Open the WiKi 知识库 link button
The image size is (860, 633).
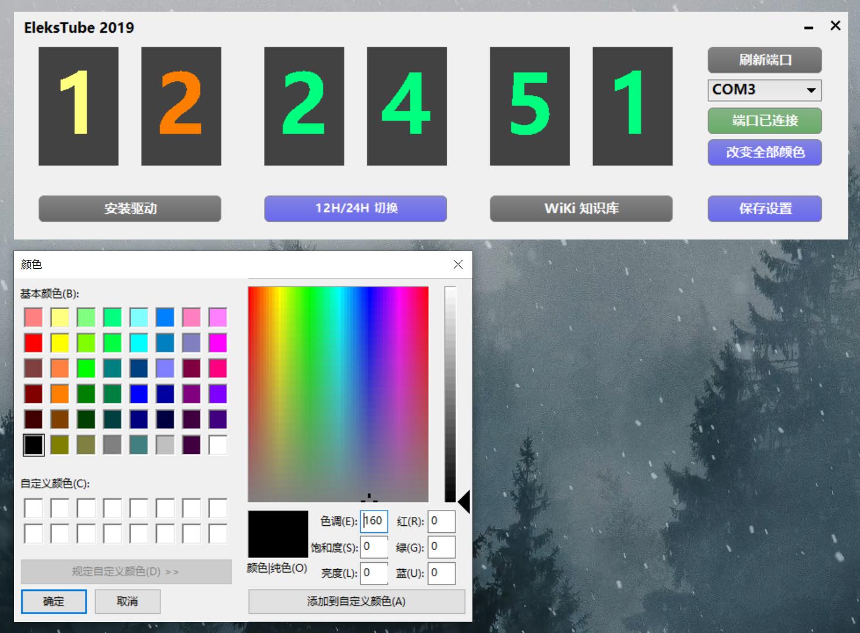click(581, 208)
